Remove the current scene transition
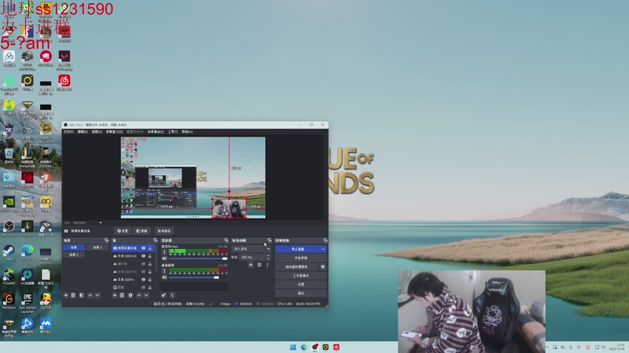The image size is (629, 353). pyautogui.click(x=259, y=265)
